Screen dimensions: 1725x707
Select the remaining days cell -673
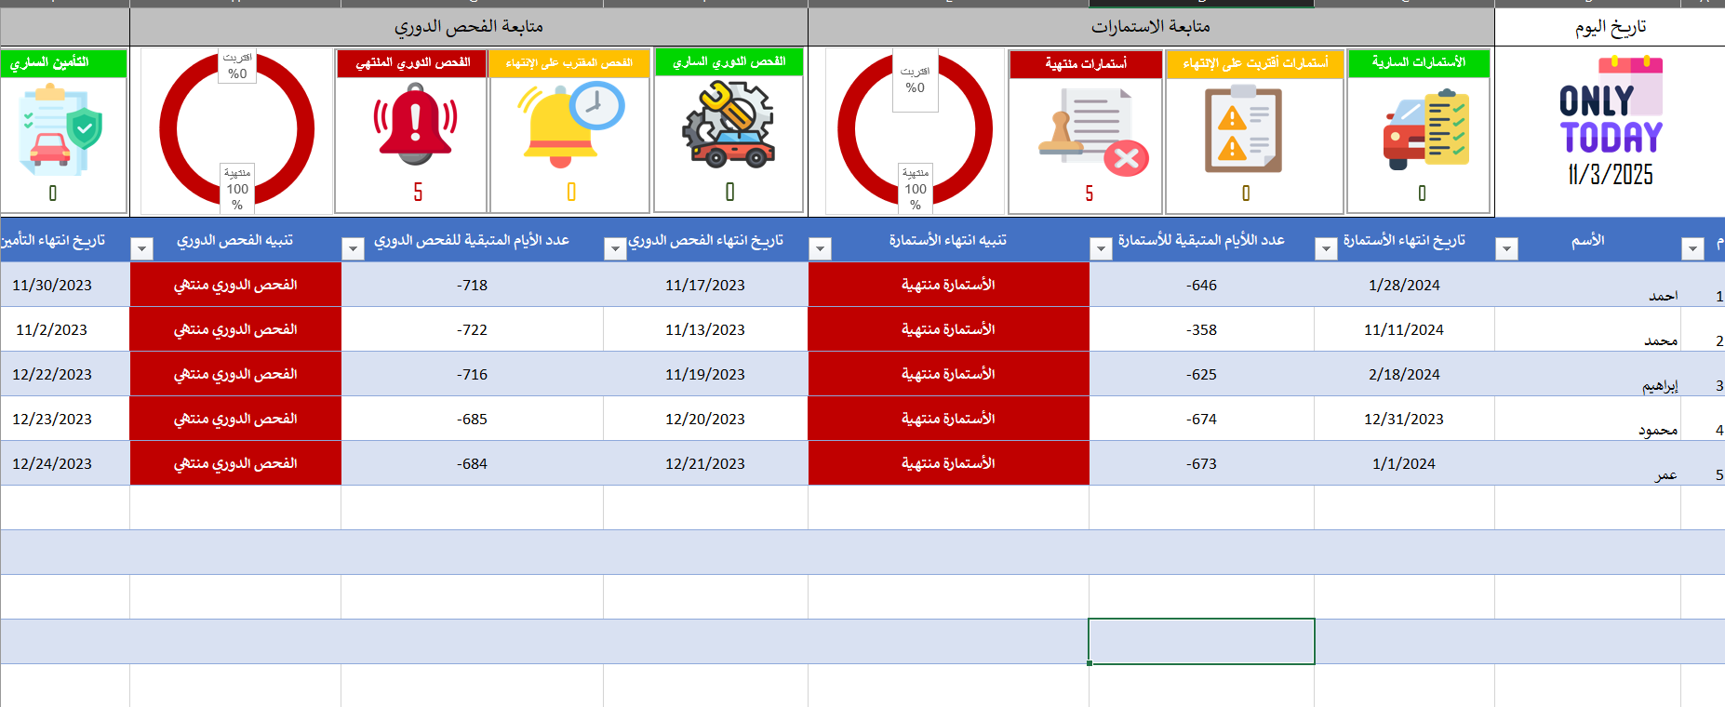1201,463
